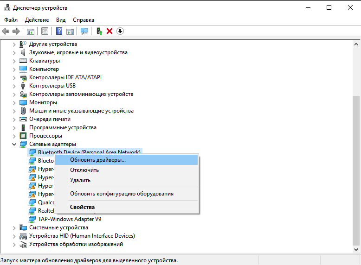Click the vertical scrollbar thumb

[x=356, y=170]
